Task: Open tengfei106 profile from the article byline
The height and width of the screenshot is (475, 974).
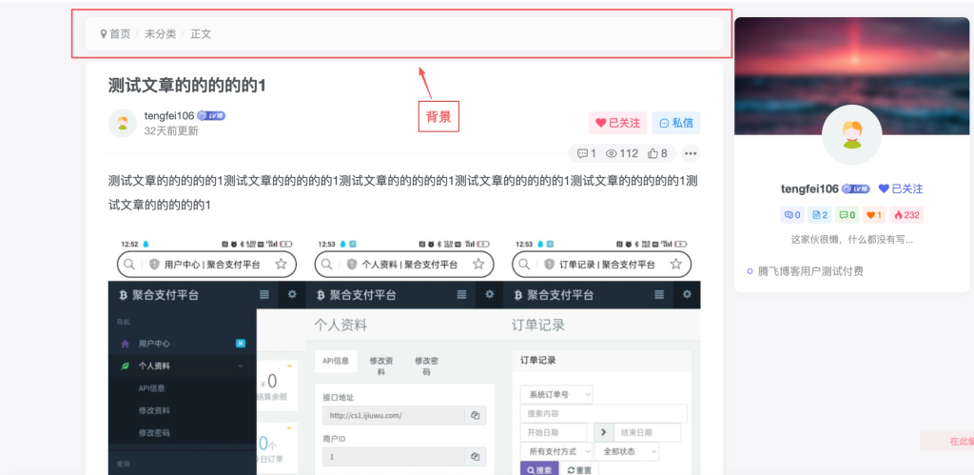Action: (x=169, y=115)
